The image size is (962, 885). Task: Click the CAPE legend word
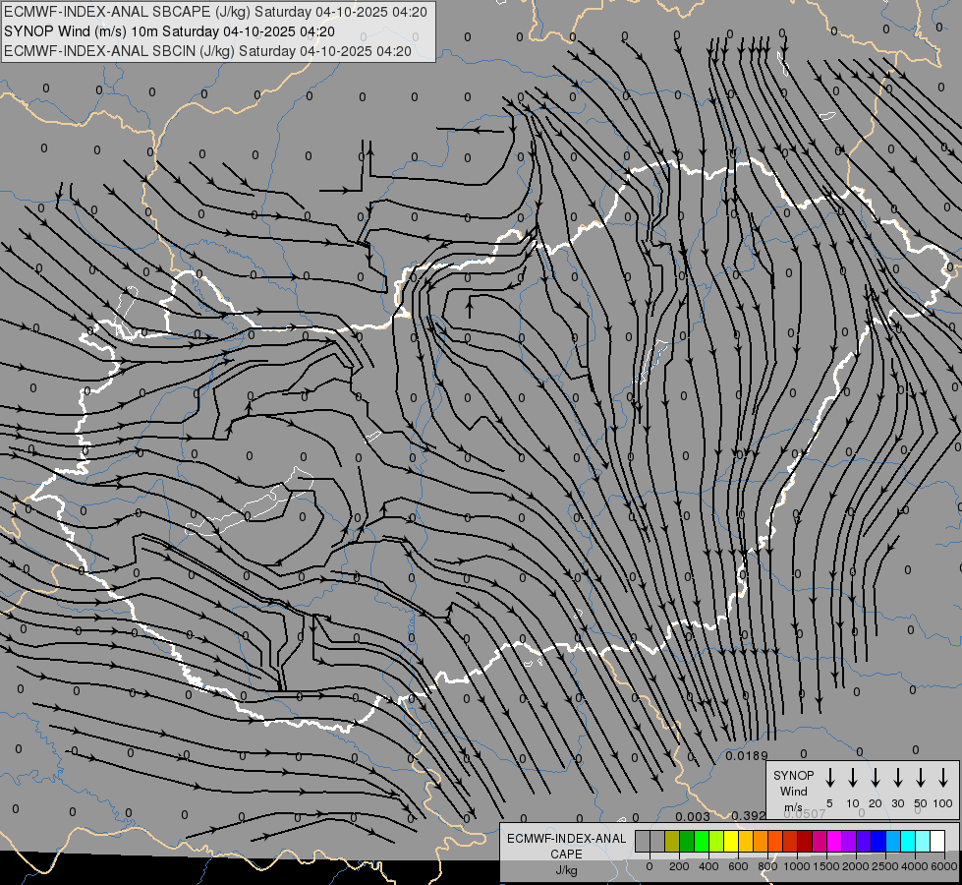click(x=566, y=855)
